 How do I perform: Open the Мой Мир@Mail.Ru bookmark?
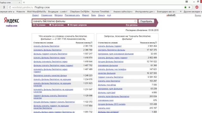point(37,12)
